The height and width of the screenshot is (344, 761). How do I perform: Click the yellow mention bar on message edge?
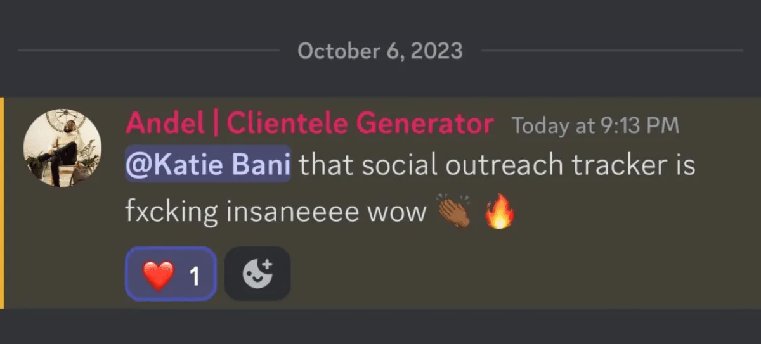click(3, 203)
